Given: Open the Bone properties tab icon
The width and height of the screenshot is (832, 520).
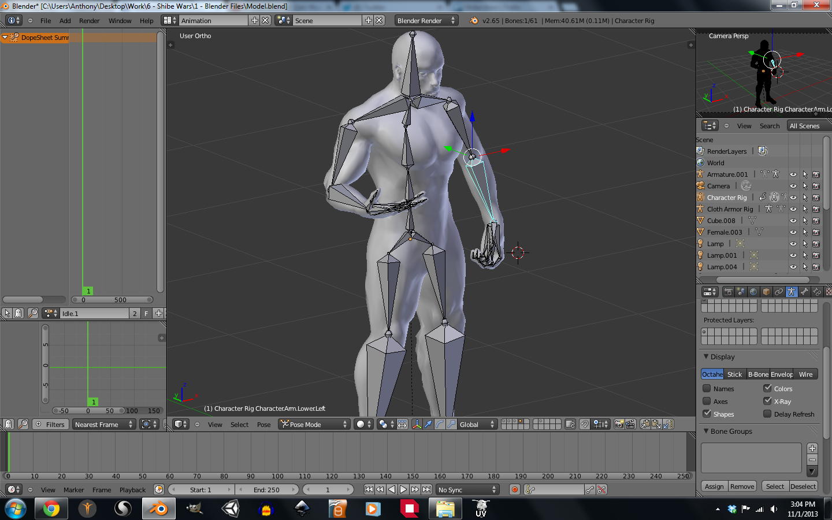Looking at the screenshot, I should click(x=804, y=292).
